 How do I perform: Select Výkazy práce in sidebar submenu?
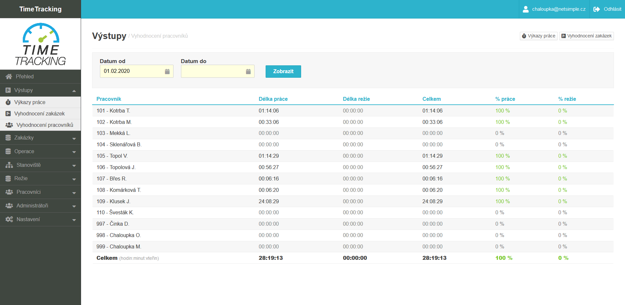[40, 102]
